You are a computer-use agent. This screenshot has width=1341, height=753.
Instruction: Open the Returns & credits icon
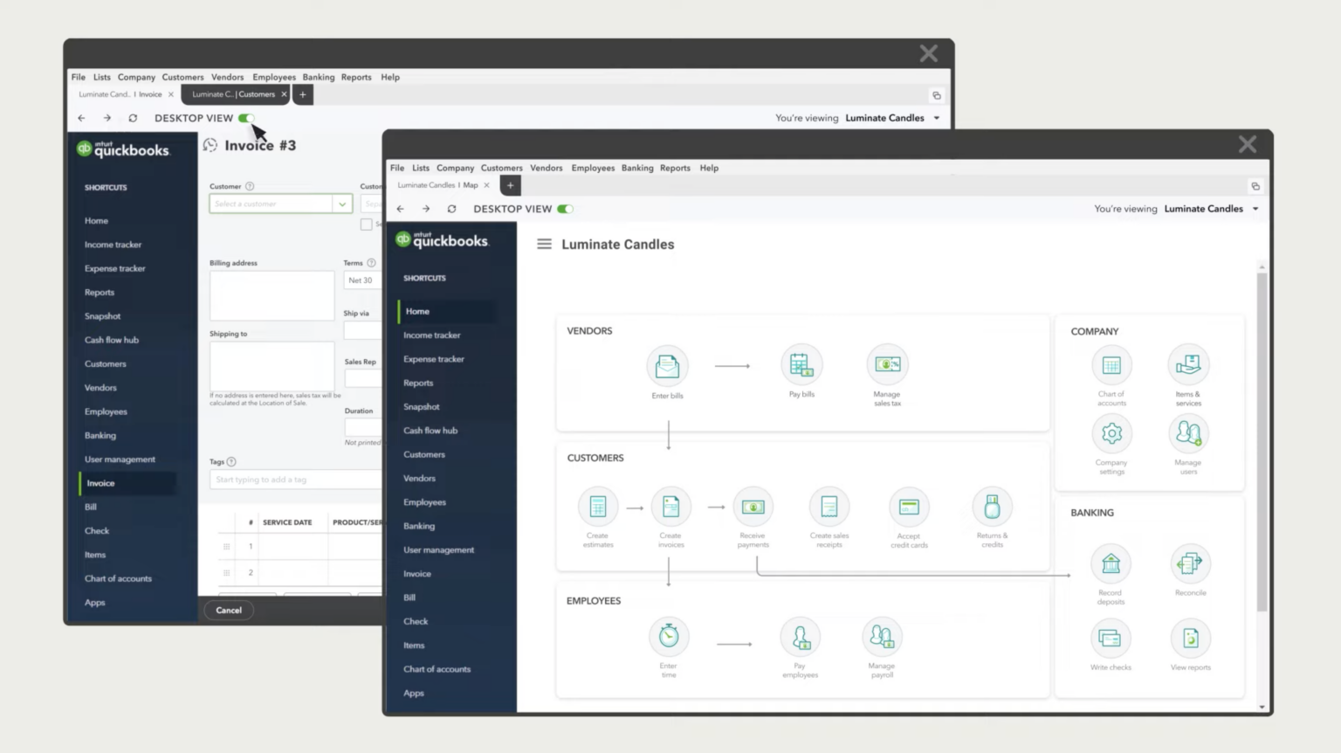(992, 507)
